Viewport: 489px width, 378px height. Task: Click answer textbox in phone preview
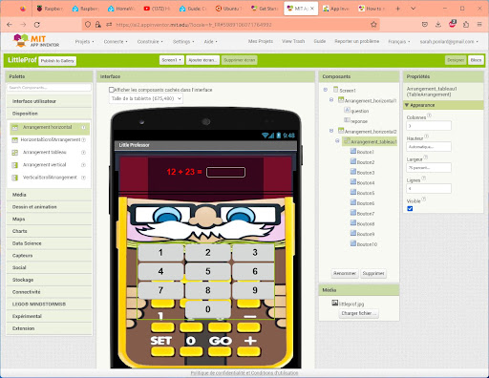point(225,172)
